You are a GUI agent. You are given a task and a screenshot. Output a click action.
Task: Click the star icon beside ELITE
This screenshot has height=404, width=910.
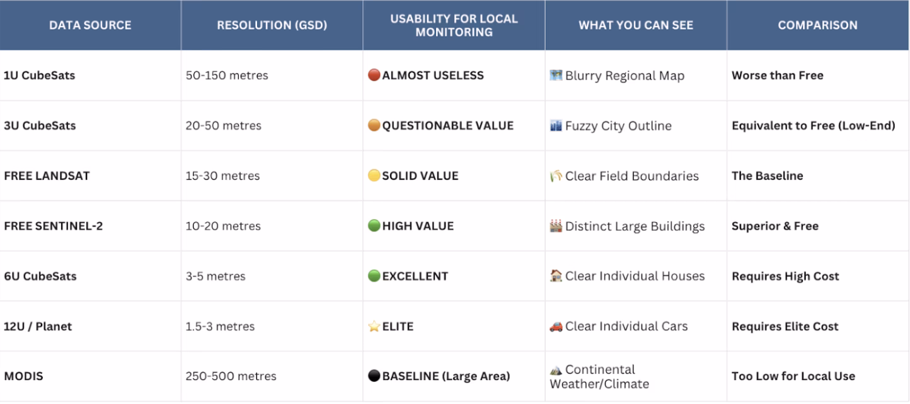point(374,327)
